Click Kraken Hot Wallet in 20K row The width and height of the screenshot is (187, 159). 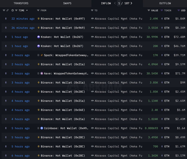click(x=62, y=46)
